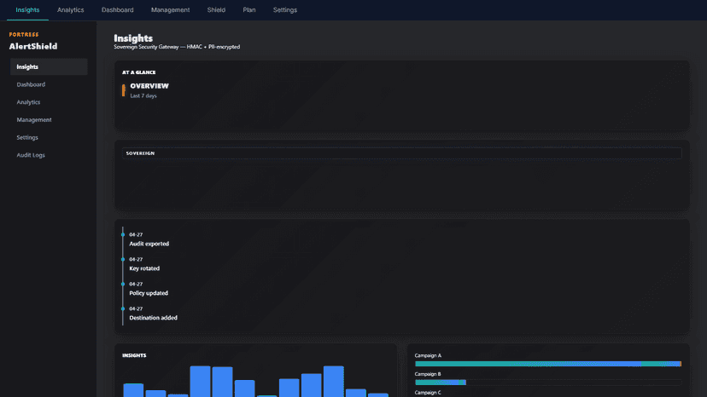Open Settings in the top bar
The width and height of the screenshot is (707, 397).
click(x=285, y=10)
